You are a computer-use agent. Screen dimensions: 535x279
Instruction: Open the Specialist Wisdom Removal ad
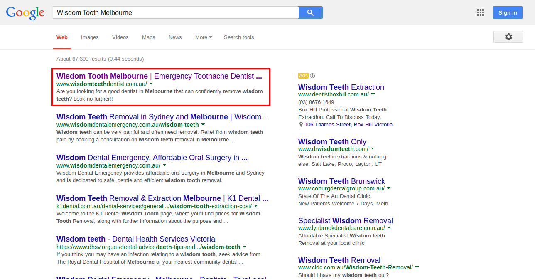click(x=346, y=221)
